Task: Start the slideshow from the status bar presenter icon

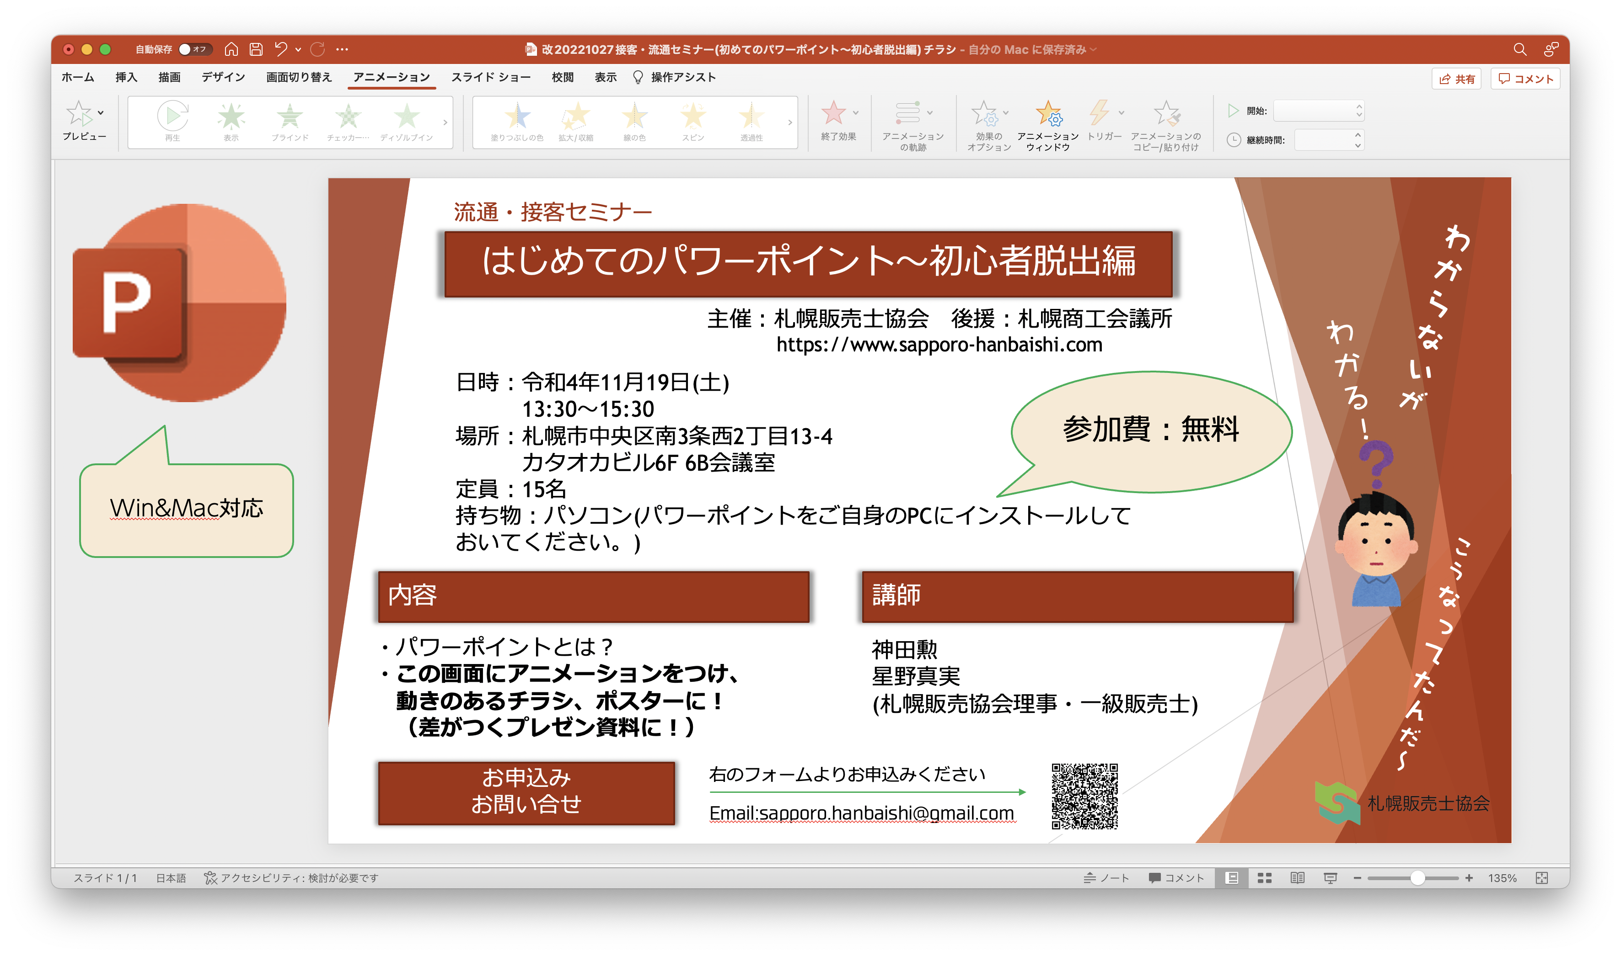Action: coord(1330,877)
